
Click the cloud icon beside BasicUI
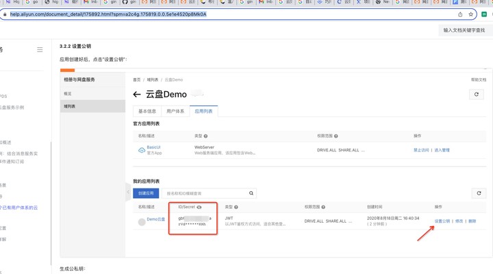142,151
